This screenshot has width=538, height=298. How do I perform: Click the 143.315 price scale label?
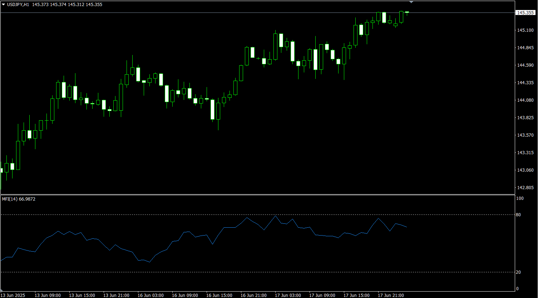(x=525, y=153)
